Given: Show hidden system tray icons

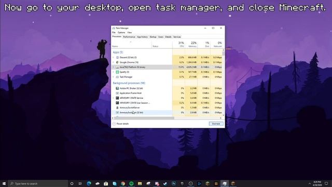Looking at the screenshot, I should click(x=310, y=183).
